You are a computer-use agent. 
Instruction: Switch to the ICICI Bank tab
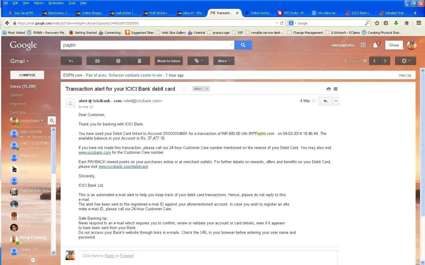pyautogui.click(x=359, y=13)
